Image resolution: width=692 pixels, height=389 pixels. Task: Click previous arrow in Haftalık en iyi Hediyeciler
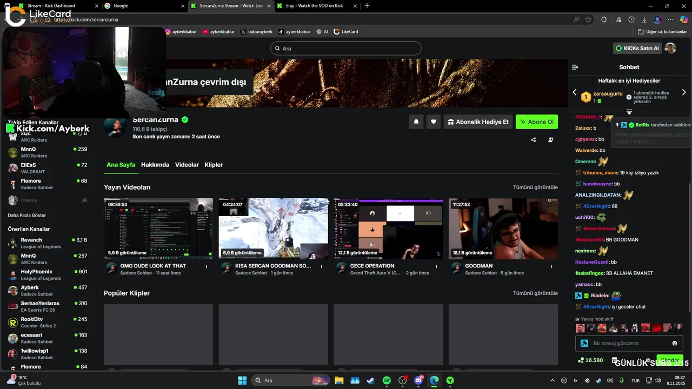click(x=575, y=92)
